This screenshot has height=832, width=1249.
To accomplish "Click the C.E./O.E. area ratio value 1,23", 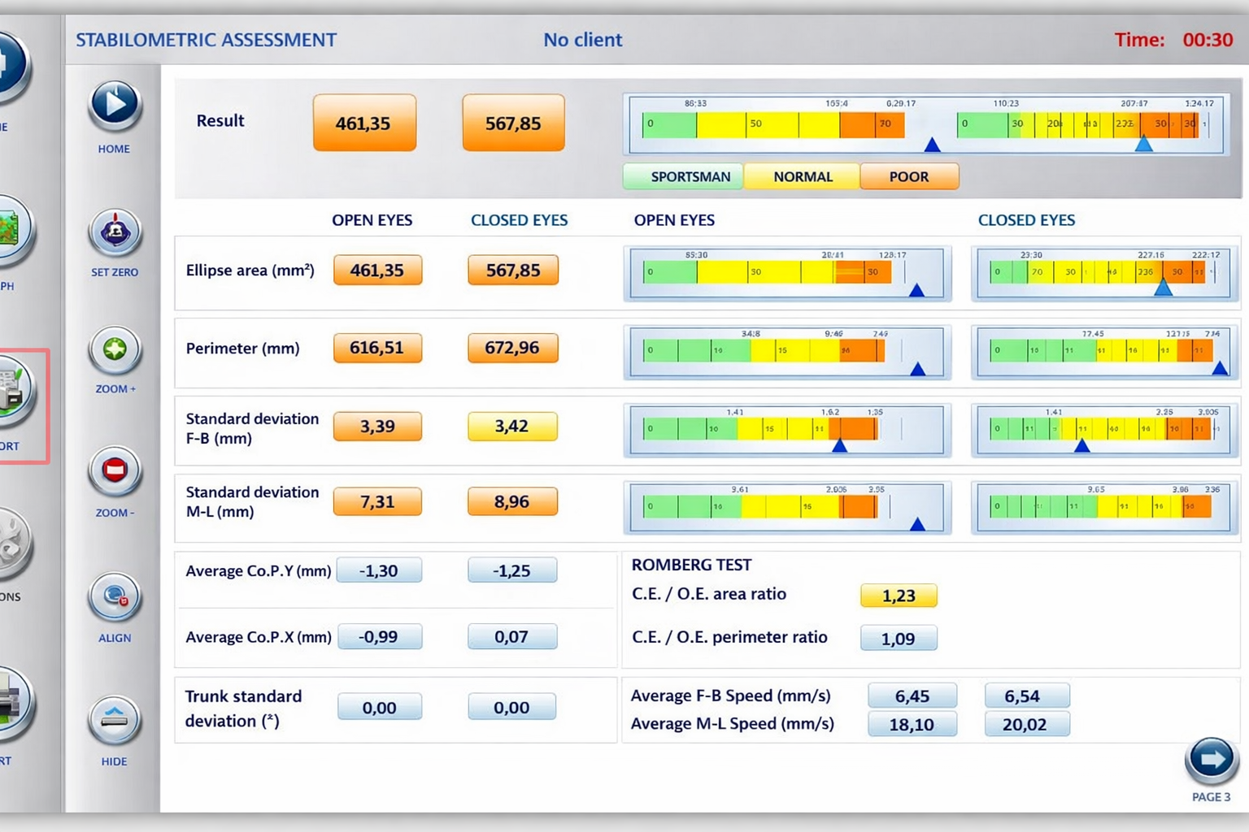I will [899, 596].
